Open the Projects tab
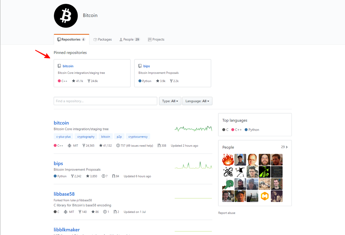The width and height of the screenshot is (345, 235). pyautogui.click(x=156, y=39)
